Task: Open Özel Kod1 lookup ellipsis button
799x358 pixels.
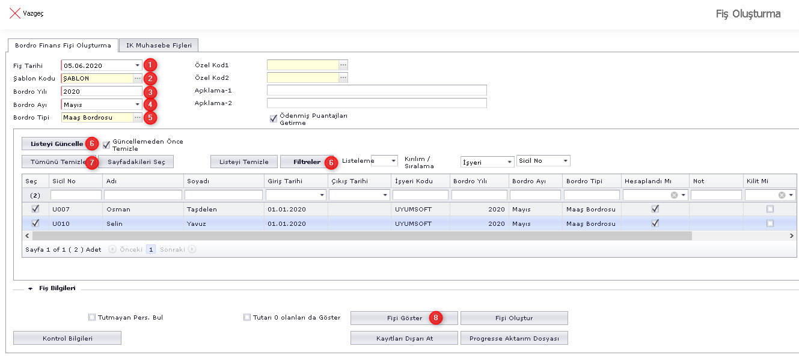Action: pyautogui.click(x=343, y=65)
